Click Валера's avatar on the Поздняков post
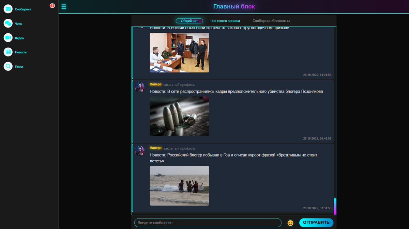Viewport: 409px width, 229px height. click(x=140, y=87)
